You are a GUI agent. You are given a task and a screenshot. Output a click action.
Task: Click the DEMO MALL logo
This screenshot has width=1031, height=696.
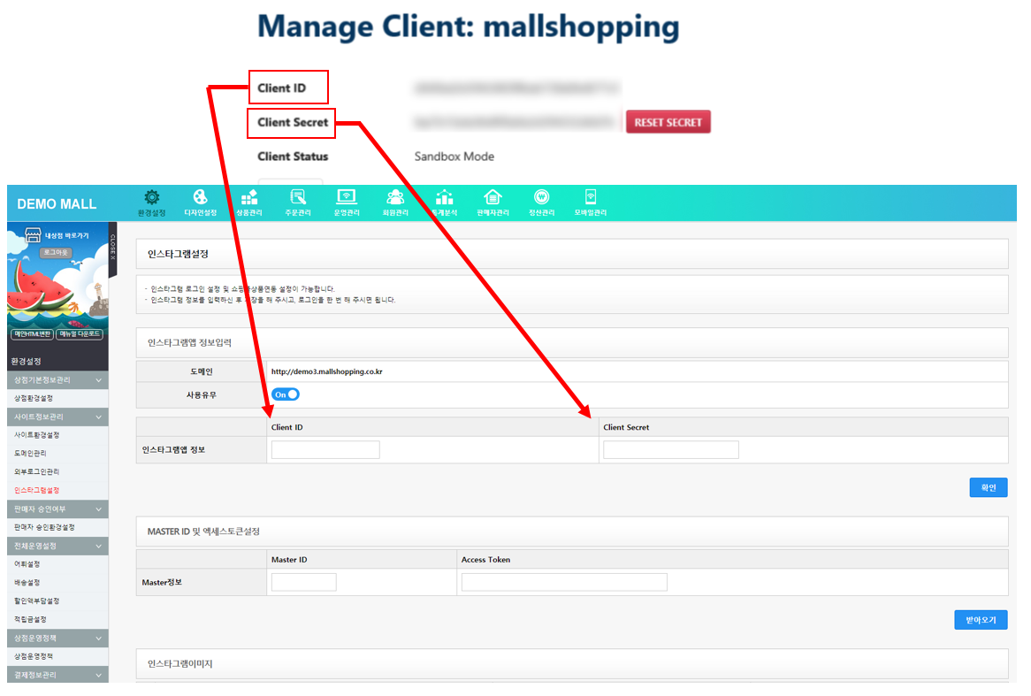[57, 204]
